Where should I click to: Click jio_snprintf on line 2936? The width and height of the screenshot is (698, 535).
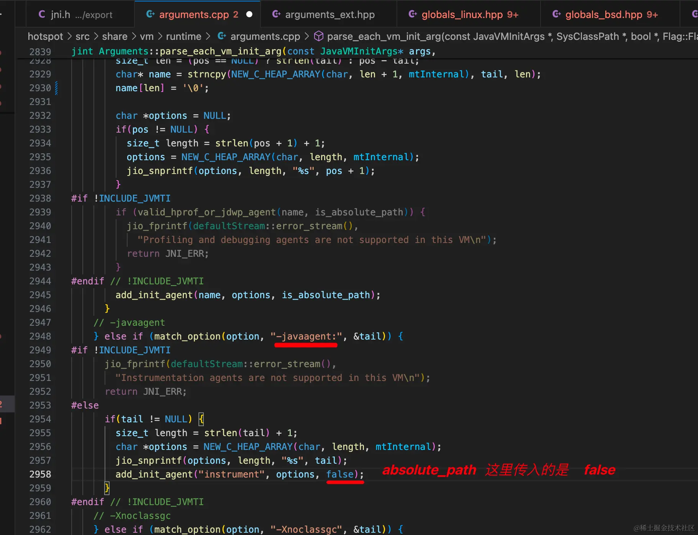(x=160, y=171)
